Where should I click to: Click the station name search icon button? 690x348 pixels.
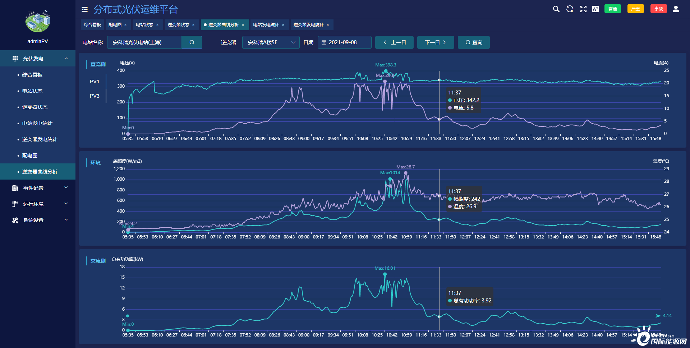point(192,42)
